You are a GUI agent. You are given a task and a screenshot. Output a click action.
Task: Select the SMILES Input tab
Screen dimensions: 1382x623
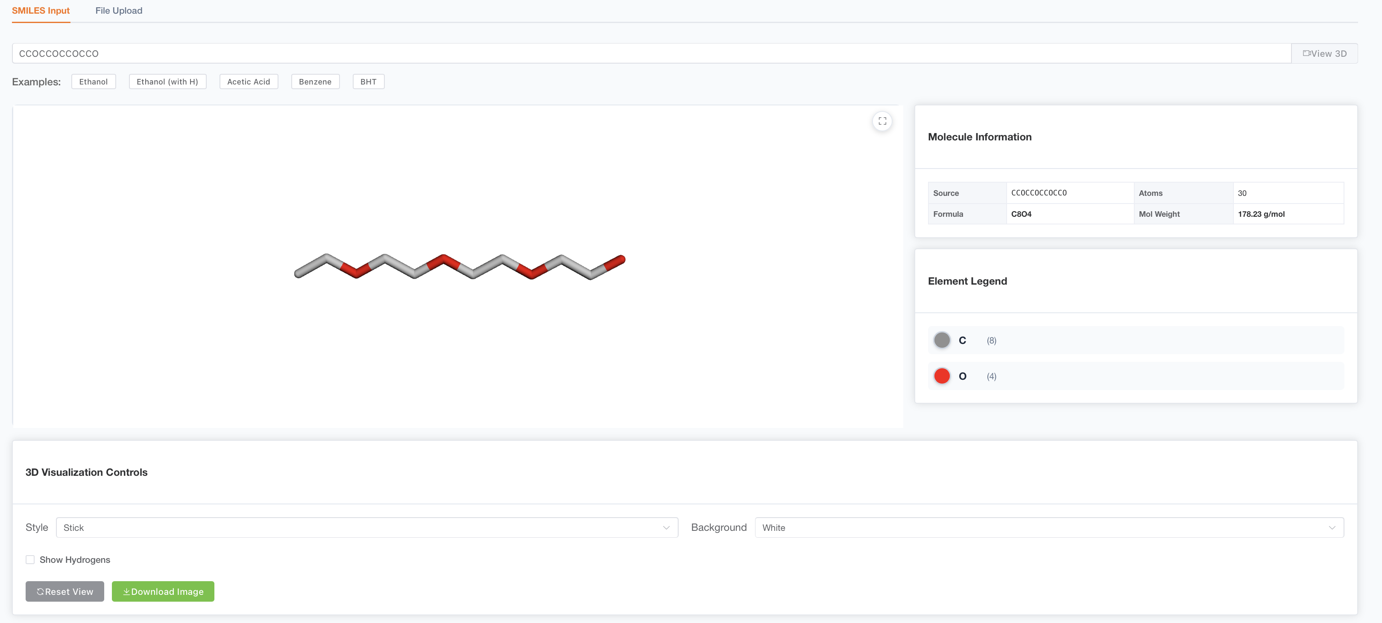tap(41, 11)
